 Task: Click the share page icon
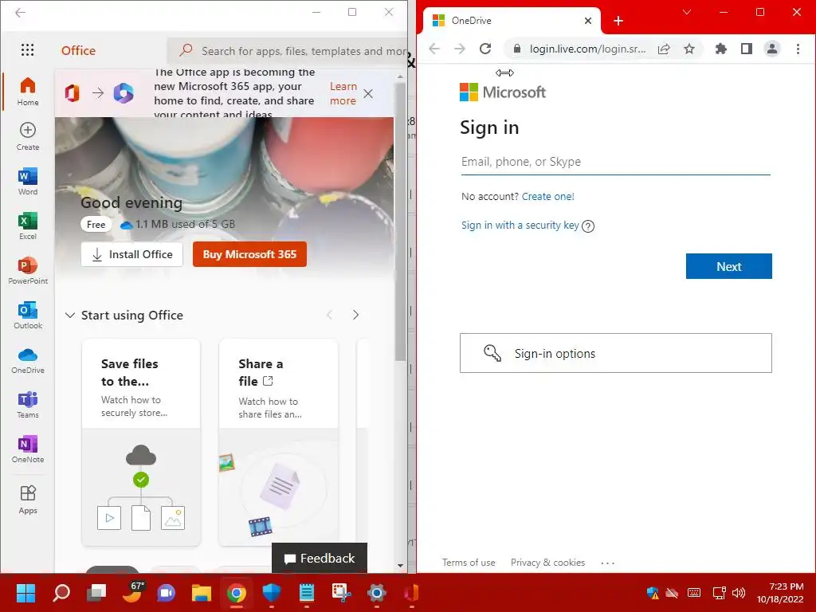(664, 49)
